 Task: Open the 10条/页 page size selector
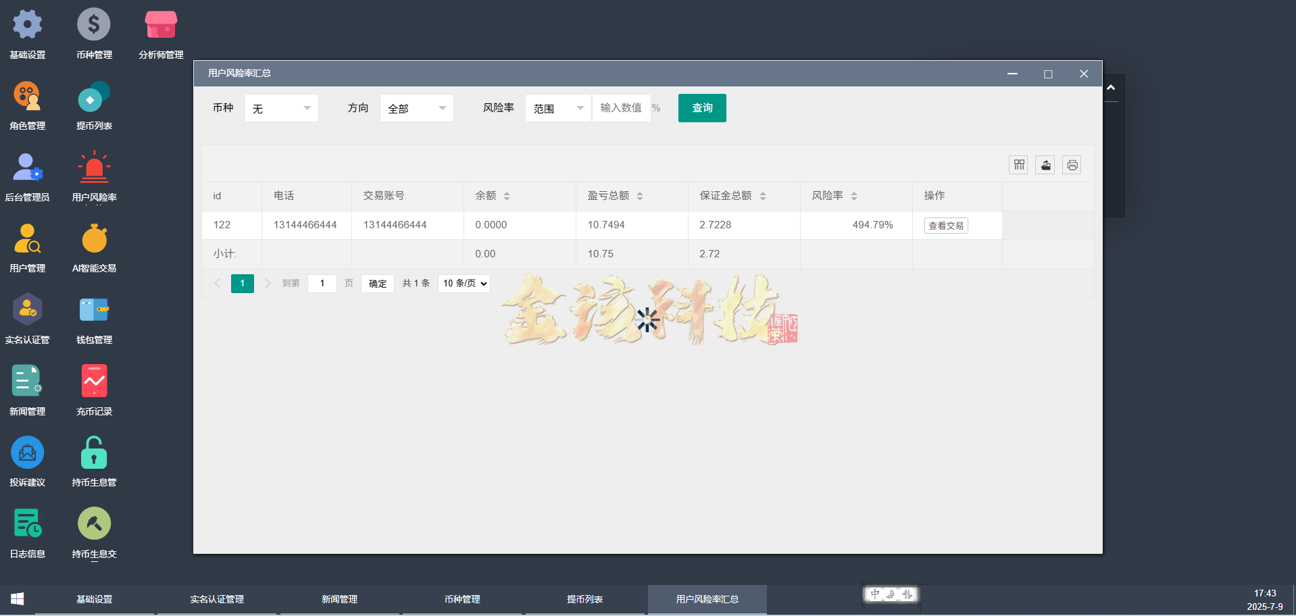[x=464, y=283]
